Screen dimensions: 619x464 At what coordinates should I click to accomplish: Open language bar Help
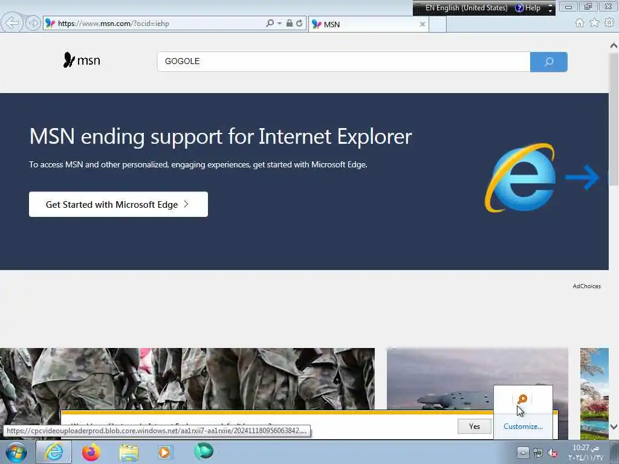tap(528, 8)
